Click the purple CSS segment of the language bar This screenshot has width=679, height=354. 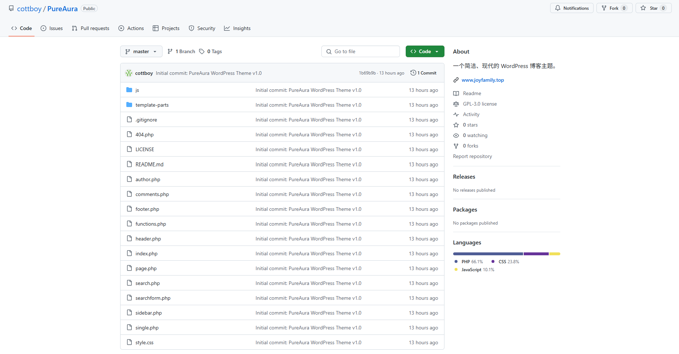(x=536, y=254)
